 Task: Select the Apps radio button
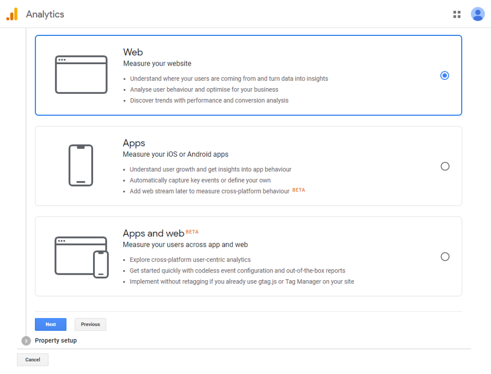tap(445, 166)
